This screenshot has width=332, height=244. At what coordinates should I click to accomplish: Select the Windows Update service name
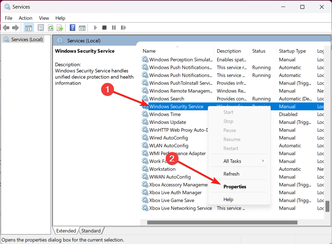click(x=167, y=122)
